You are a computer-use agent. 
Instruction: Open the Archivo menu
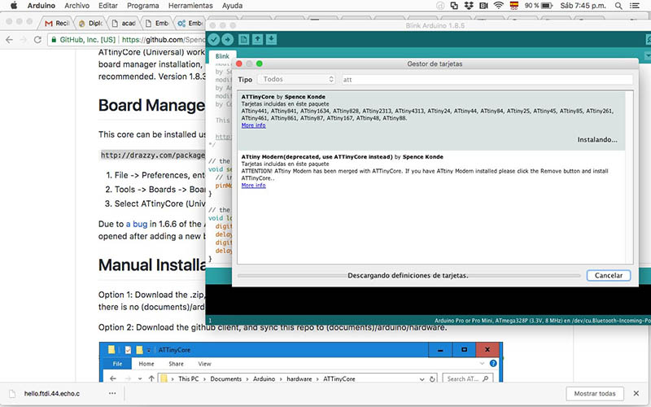pyautogui.click(x=76, y=6)
